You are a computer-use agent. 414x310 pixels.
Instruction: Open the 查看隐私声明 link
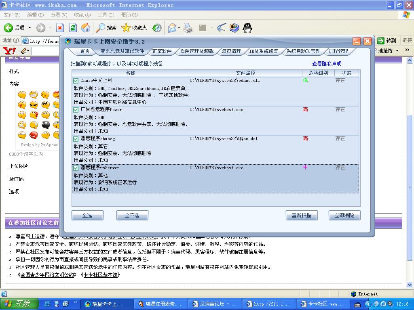pyautogui.click(x=327, y=63)
